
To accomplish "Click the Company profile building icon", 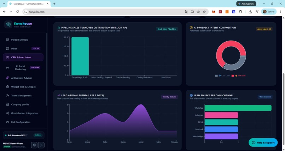I will tap(7, 104).
